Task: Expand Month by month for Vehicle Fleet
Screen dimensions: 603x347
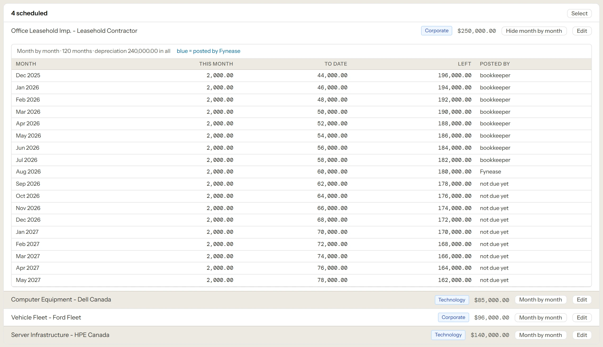Action: point(540,318)
